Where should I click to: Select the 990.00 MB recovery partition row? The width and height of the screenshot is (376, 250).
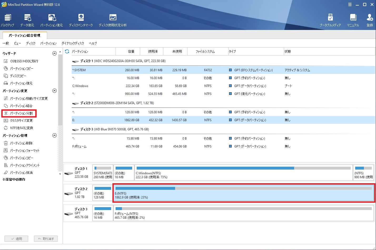point(223,94)
